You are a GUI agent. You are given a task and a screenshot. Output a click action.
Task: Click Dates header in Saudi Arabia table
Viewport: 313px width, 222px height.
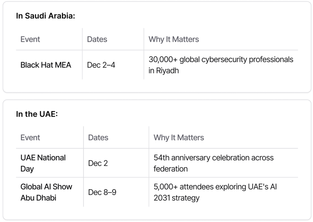pyautogui.click(x=97, y=39)
